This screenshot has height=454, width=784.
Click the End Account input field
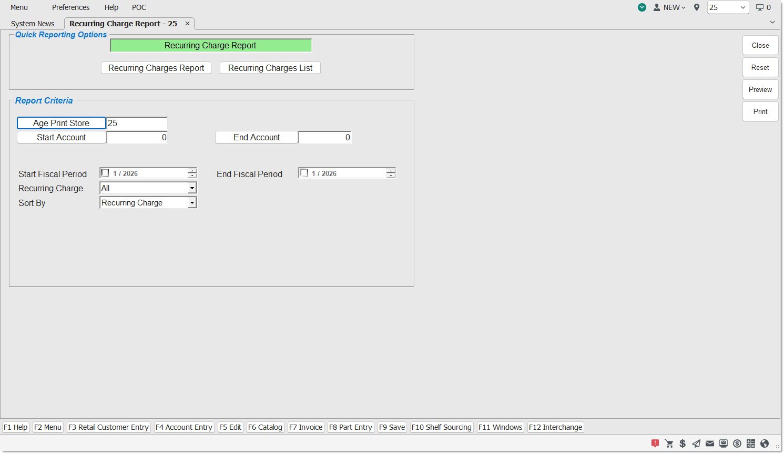click(x=324, y=137)
